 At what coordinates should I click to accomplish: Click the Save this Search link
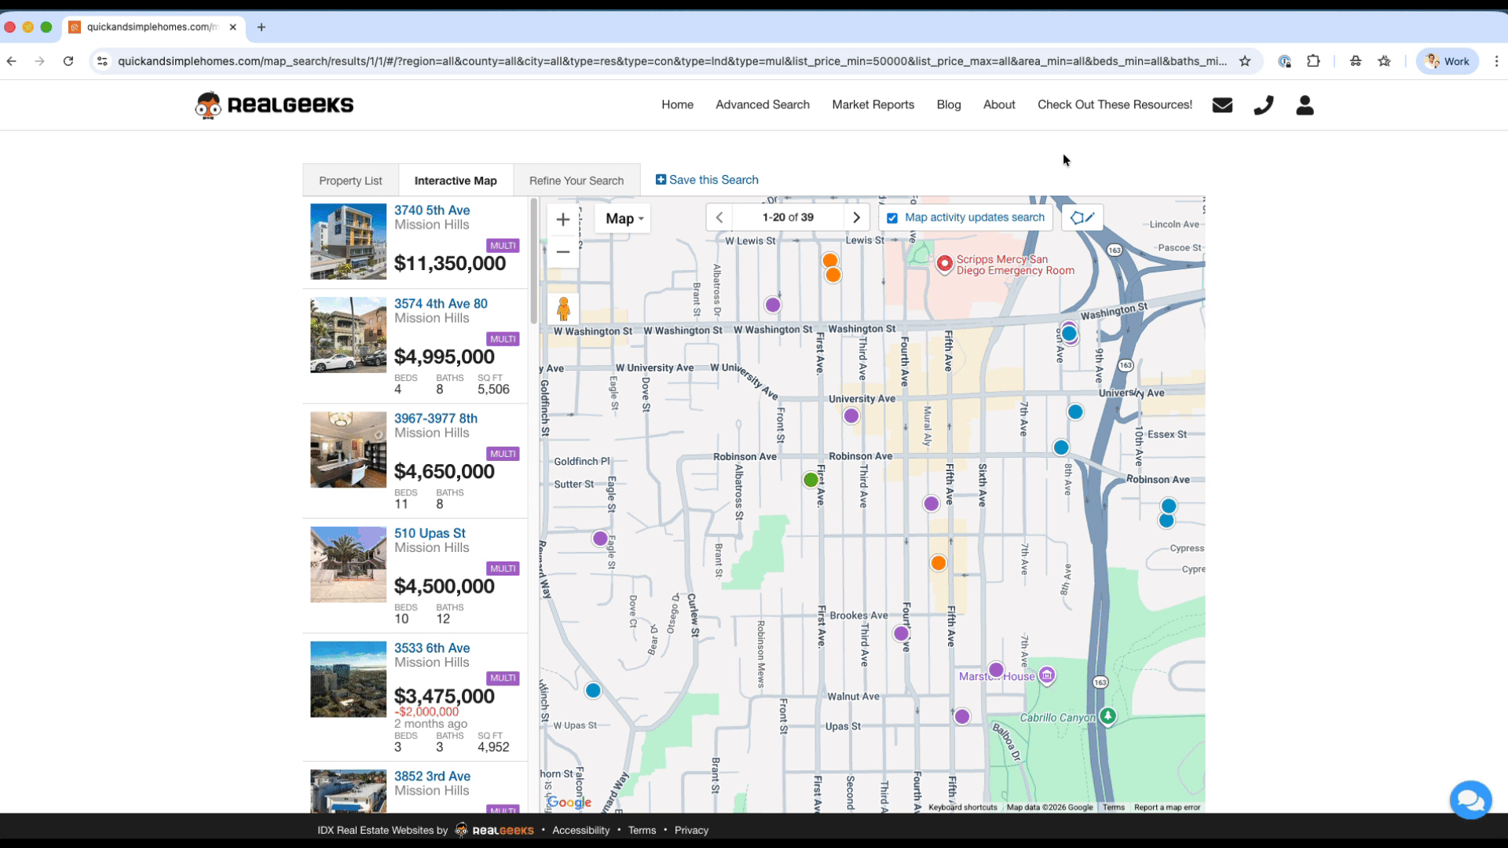point(707,180)
